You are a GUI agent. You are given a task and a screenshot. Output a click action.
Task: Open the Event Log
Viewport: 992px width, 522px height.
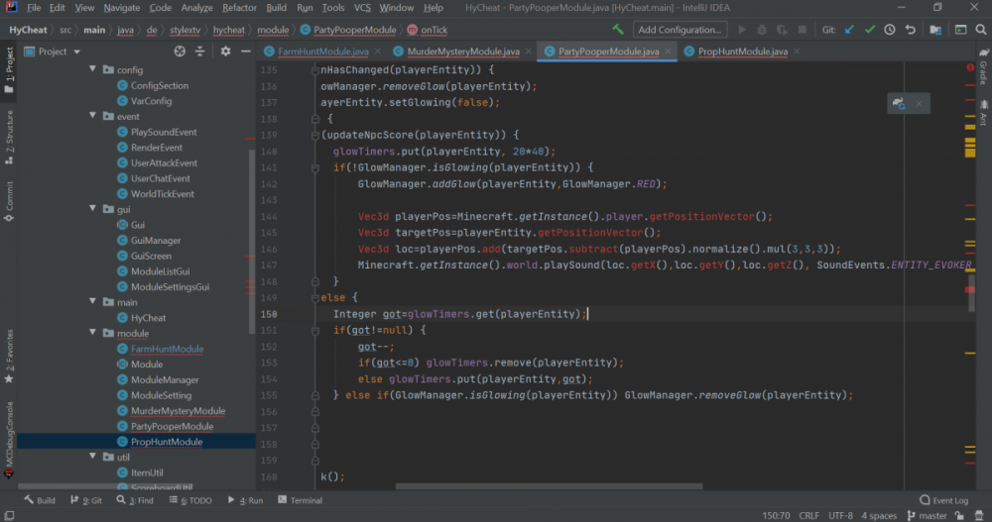click(x=944, y=500)
